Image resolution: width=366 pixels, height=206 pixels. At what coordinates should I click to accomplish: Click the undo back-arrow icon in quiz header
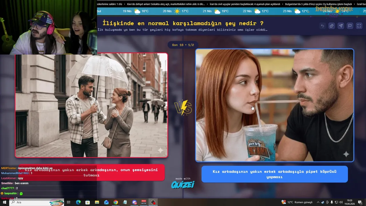tap(323, 26)
